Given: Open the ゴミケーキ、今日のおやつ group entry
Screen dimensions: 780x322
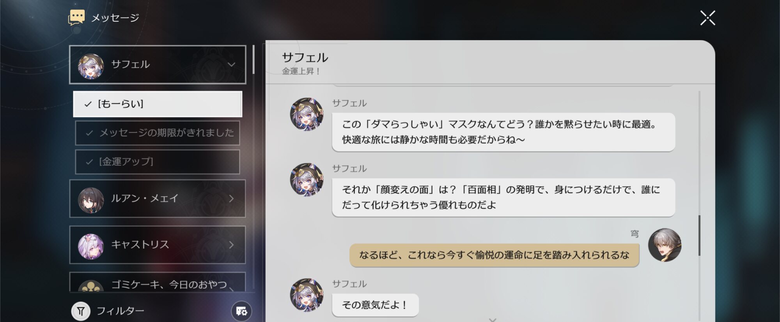Looking at the screenshot, I should click(158, 282).
